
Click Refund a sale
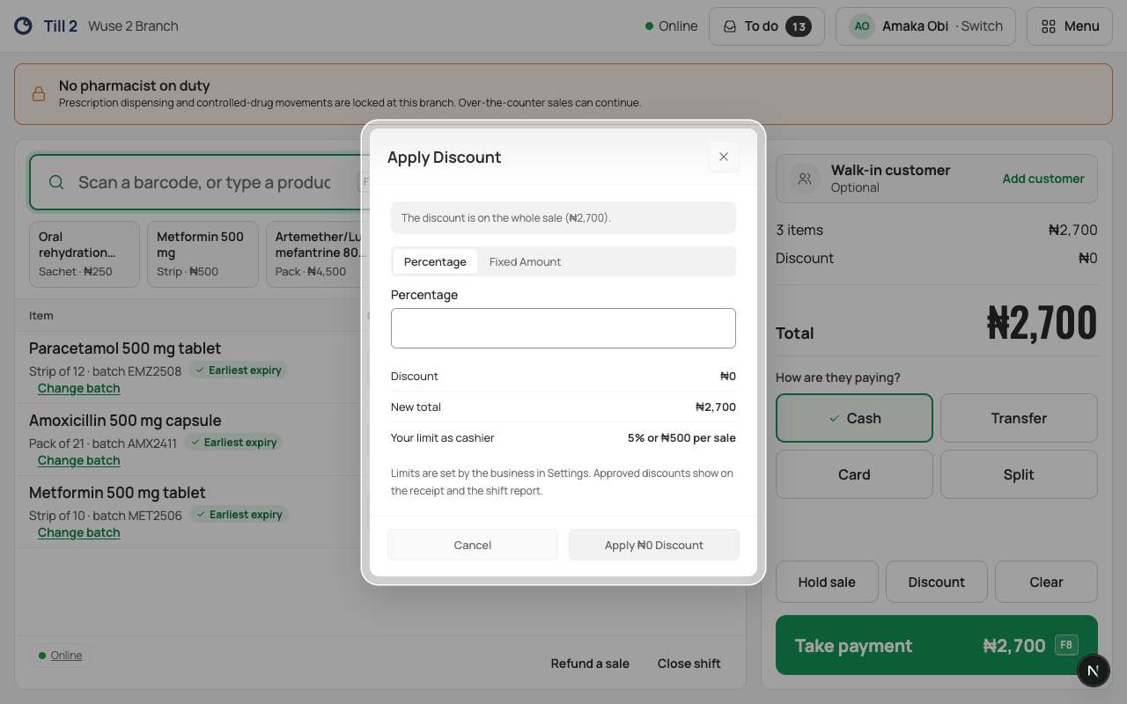tap(590, 664)
